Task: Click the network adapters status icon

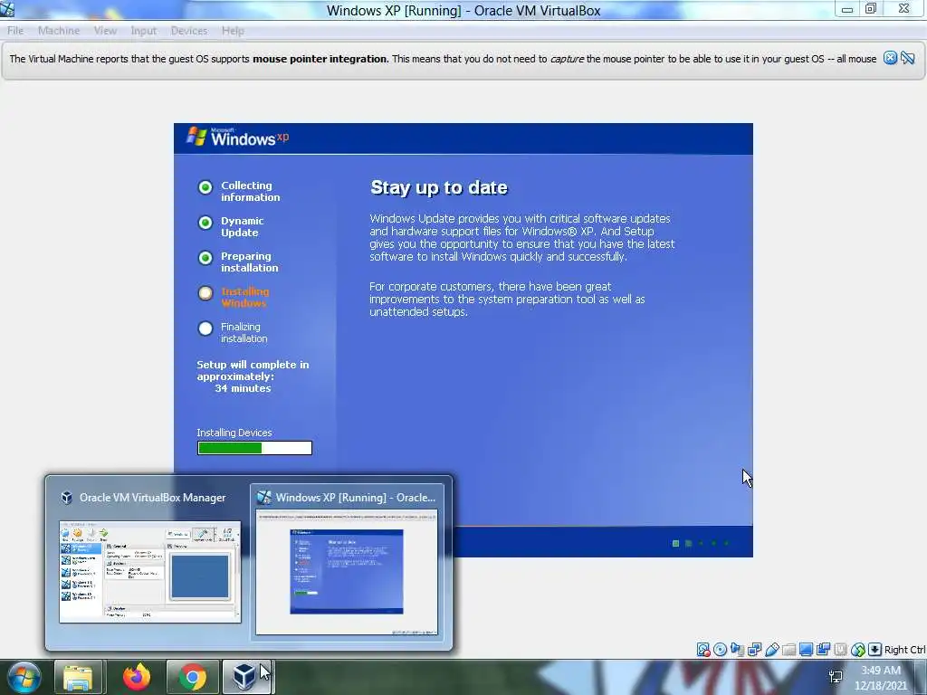Action: 754,650
